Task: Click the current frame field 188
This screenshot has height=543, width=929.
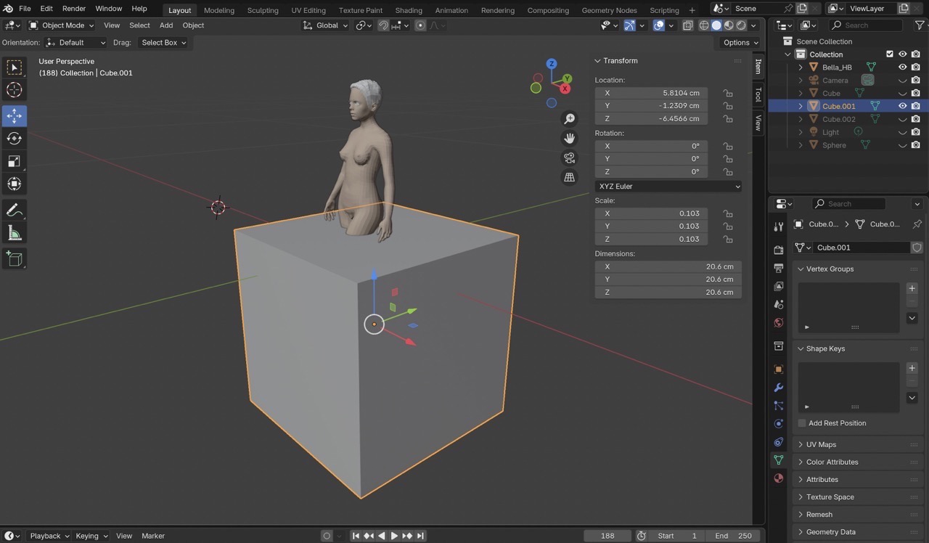Action: click(x=607, y=536)
